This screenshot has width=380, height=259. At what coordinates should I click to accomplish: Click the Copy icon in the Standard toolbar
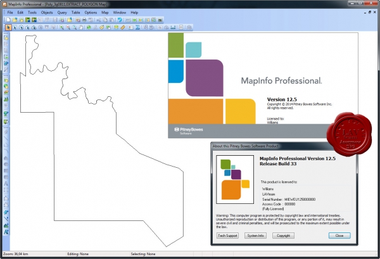click(x=105, y=20)
